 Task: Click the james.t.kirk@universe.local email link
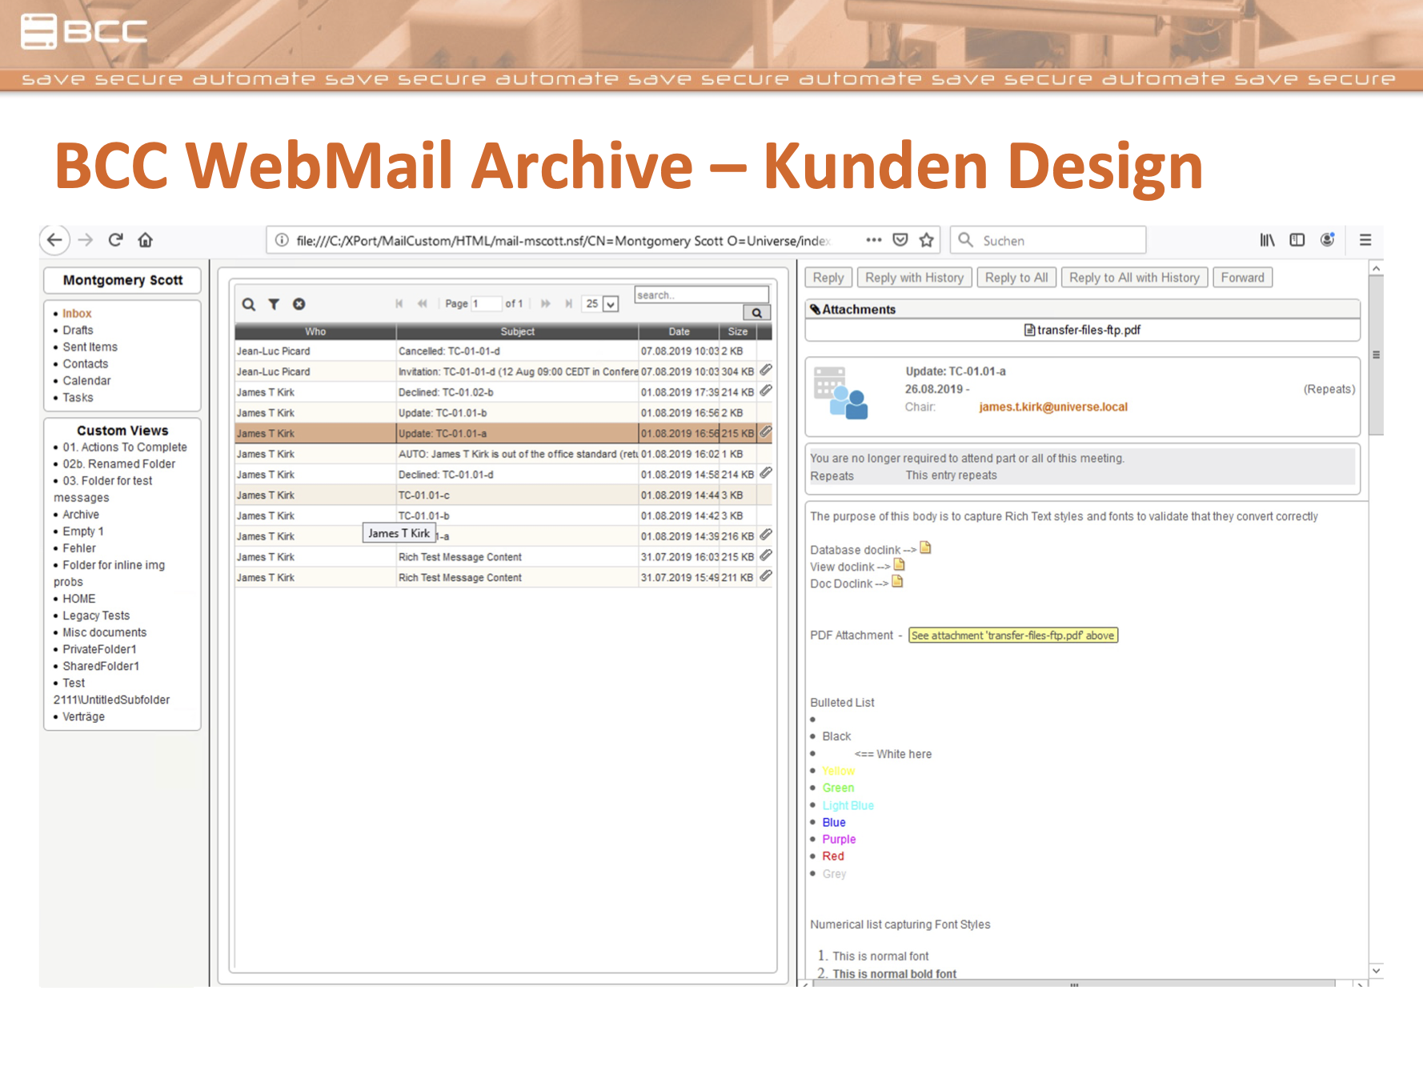pyautogui.click(x=1053, y=407)
